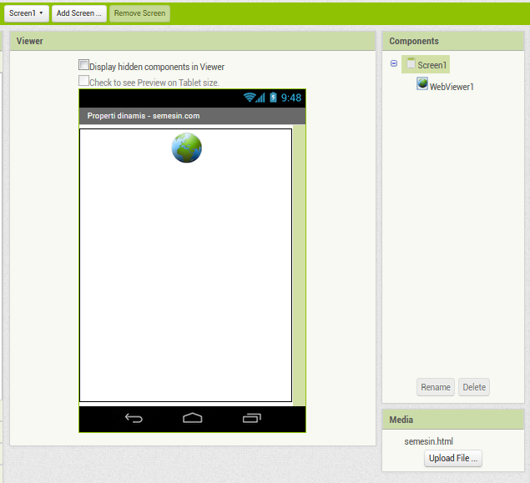
Task: Select WebViewer1 in the Components tree
Action: point(452,87)
